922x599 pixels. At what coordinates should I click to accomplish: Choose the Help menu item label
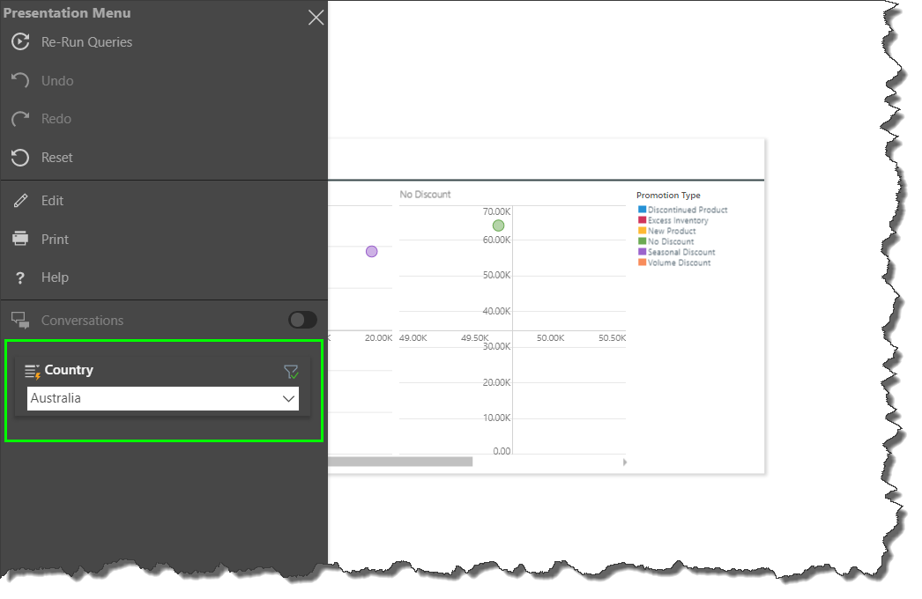pos(55,277)
